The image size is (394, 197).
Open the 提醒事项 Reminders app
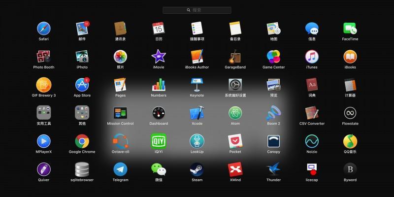pyautogui.click(x=197, y=29)
